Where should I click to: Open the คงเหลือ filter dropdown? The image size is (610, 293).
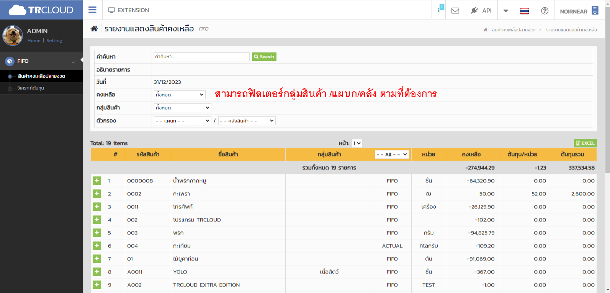pos(180,94)
